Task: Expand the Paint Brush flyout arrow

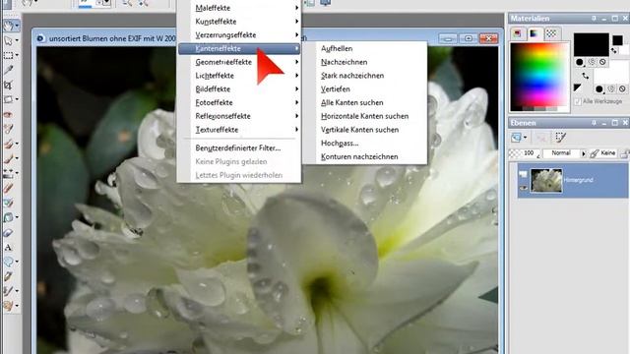Action: tap(17, 158)
